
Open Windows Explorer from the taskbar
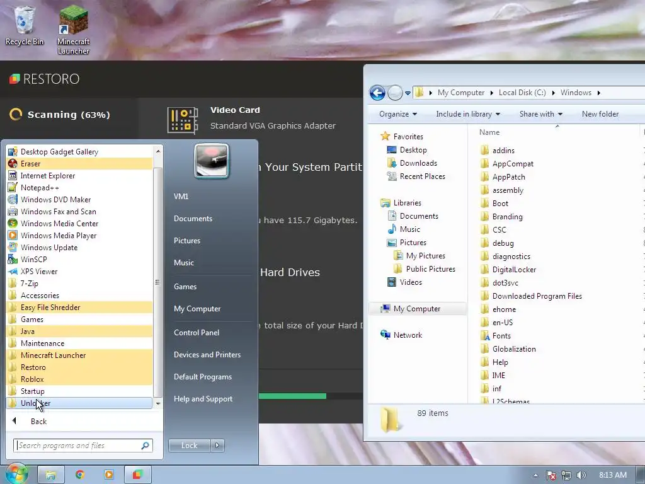(x=50, y=475)
